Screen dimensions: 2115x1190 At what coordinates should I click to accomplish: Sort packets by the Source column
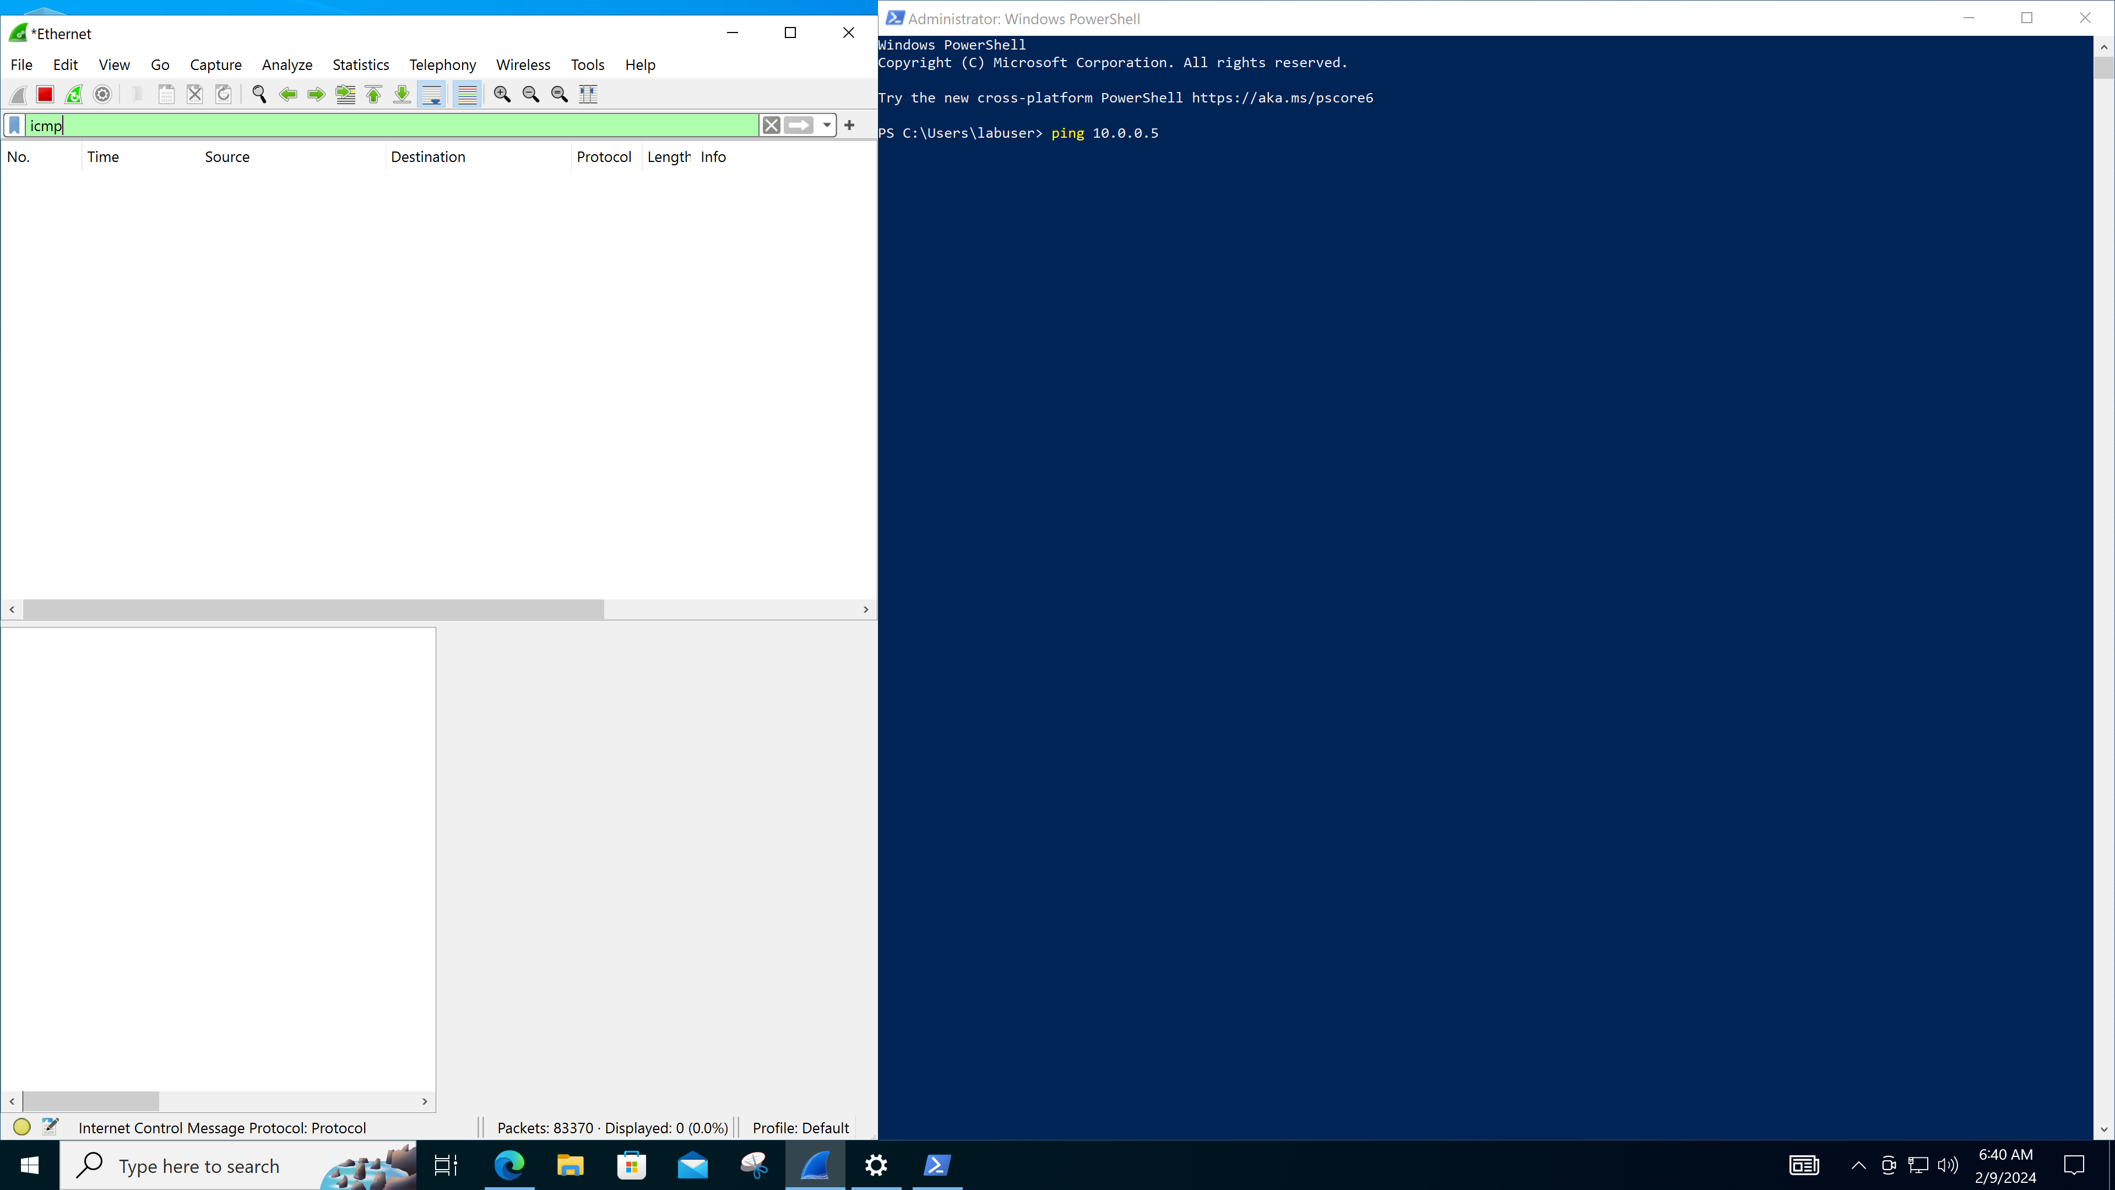point(292,157)
